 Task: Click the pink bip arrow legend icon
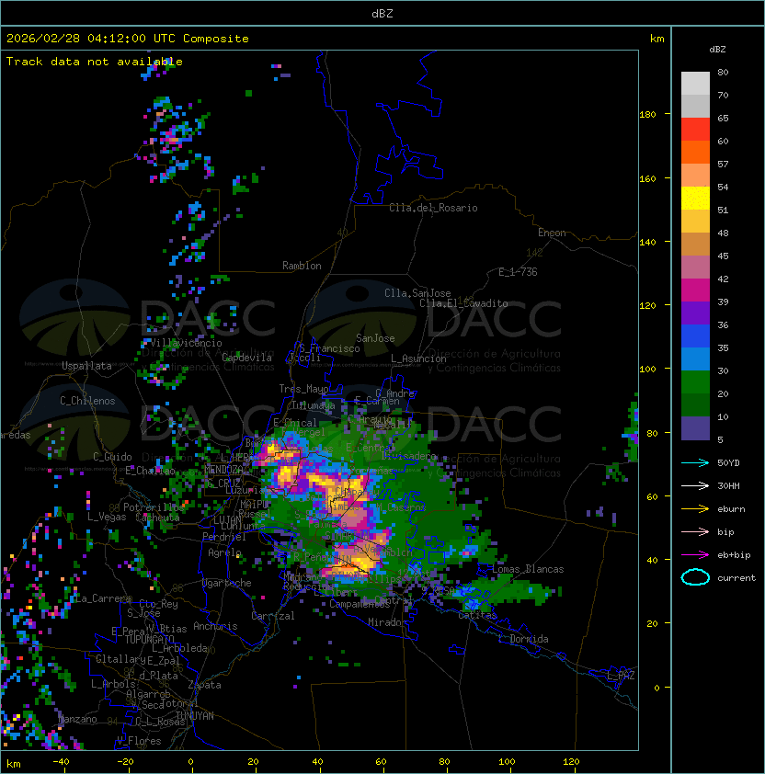[695, 532]
